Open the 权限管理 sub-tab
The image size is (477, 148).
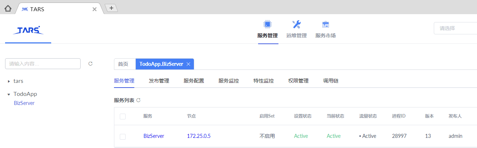click(298, 81)
